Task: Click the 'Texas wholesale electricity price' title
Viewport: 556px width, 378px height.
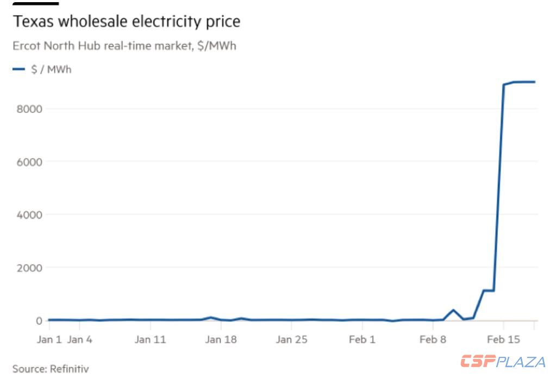Action: (x=127, y=22)
